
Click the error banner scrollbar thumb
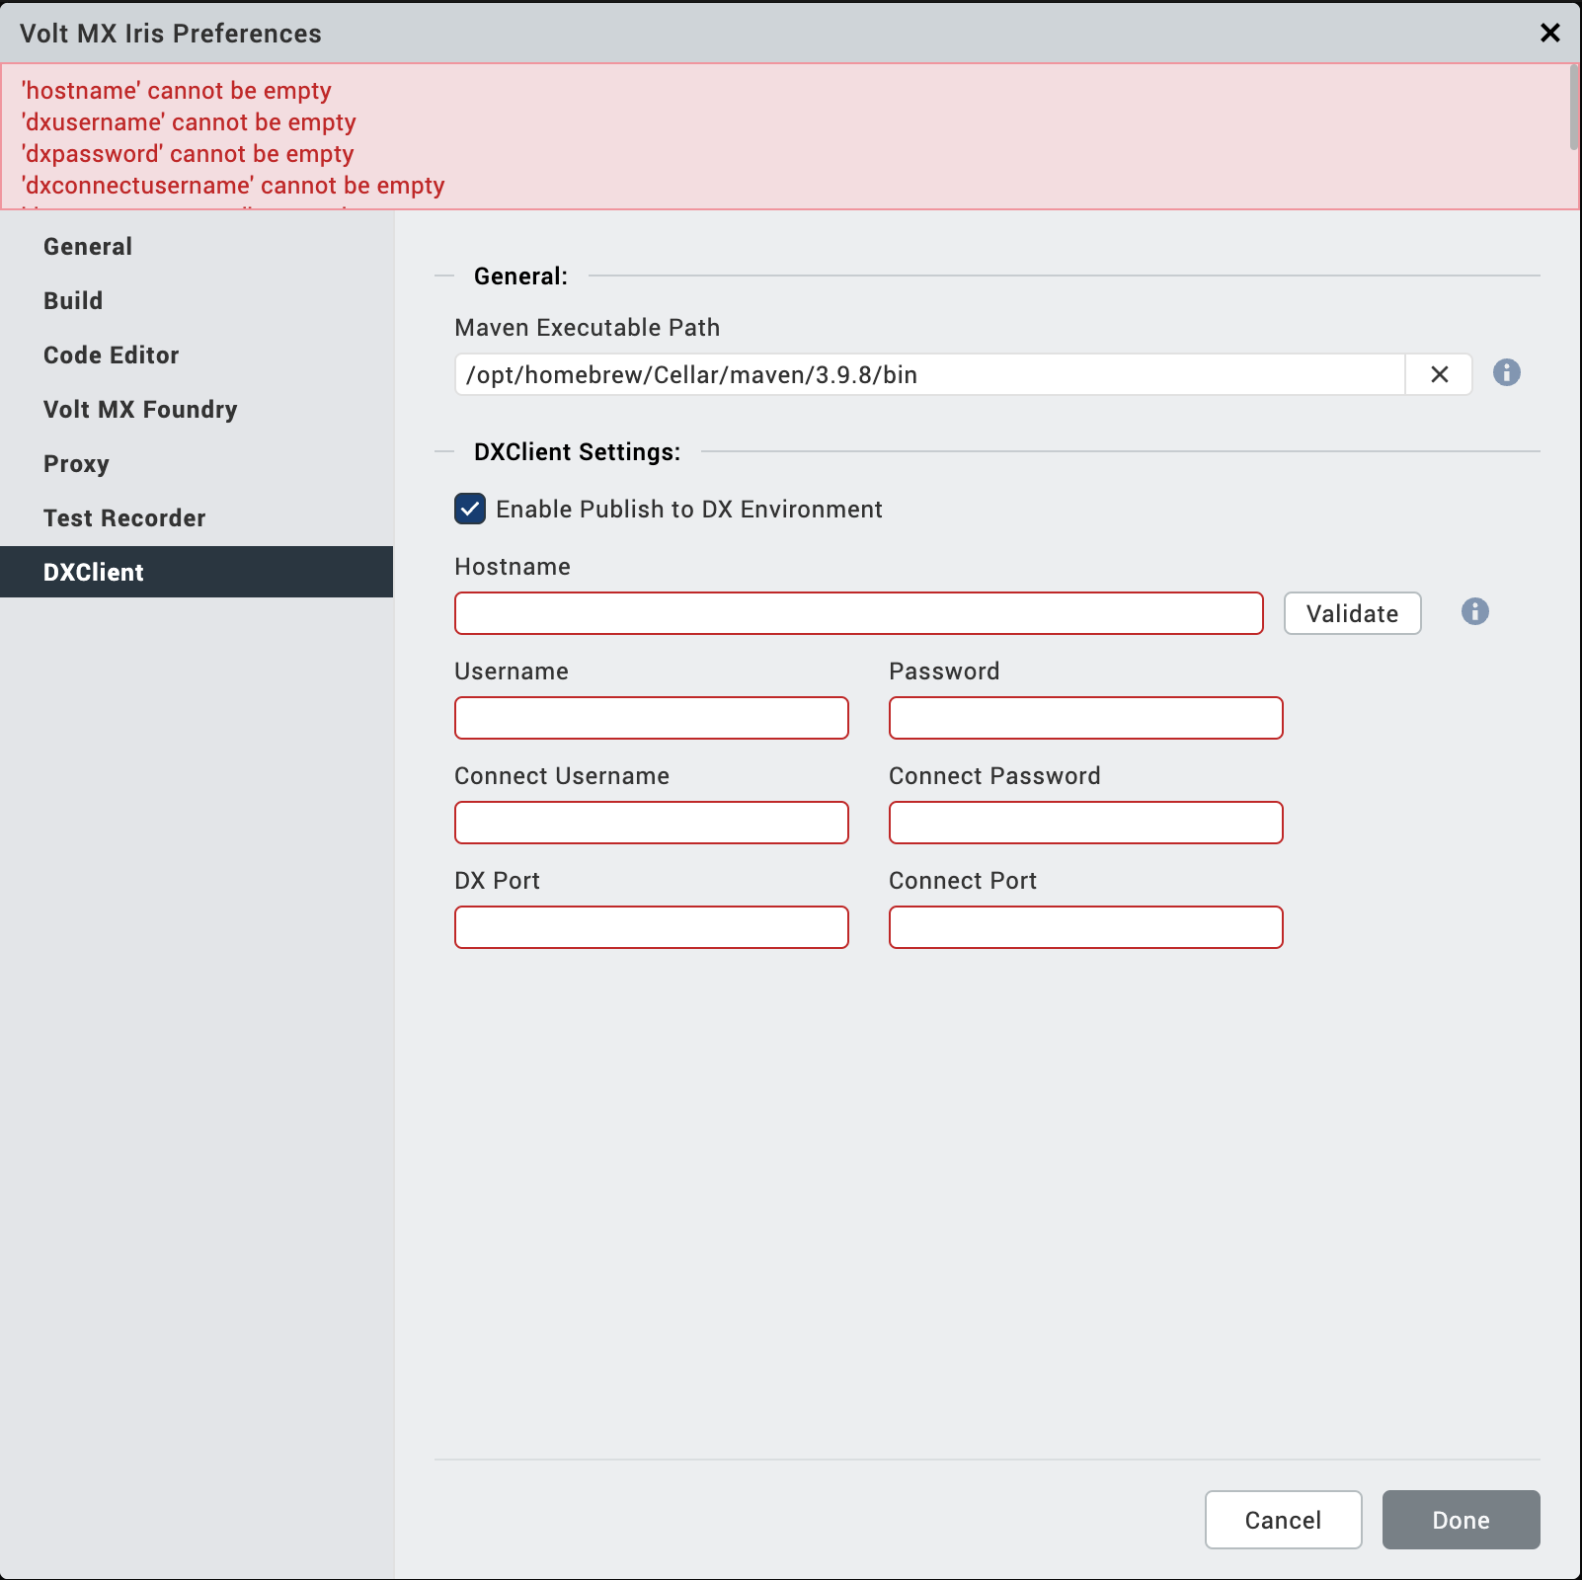1574,108
